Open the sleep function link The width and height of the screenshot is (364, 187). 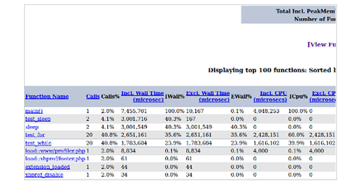32,127
